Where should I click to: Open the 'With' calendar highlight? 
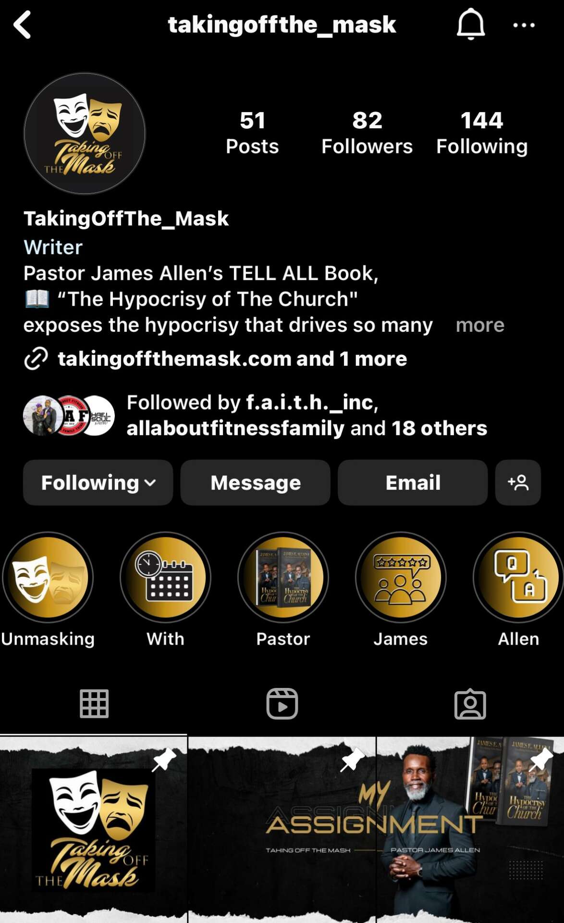(165, 577)
